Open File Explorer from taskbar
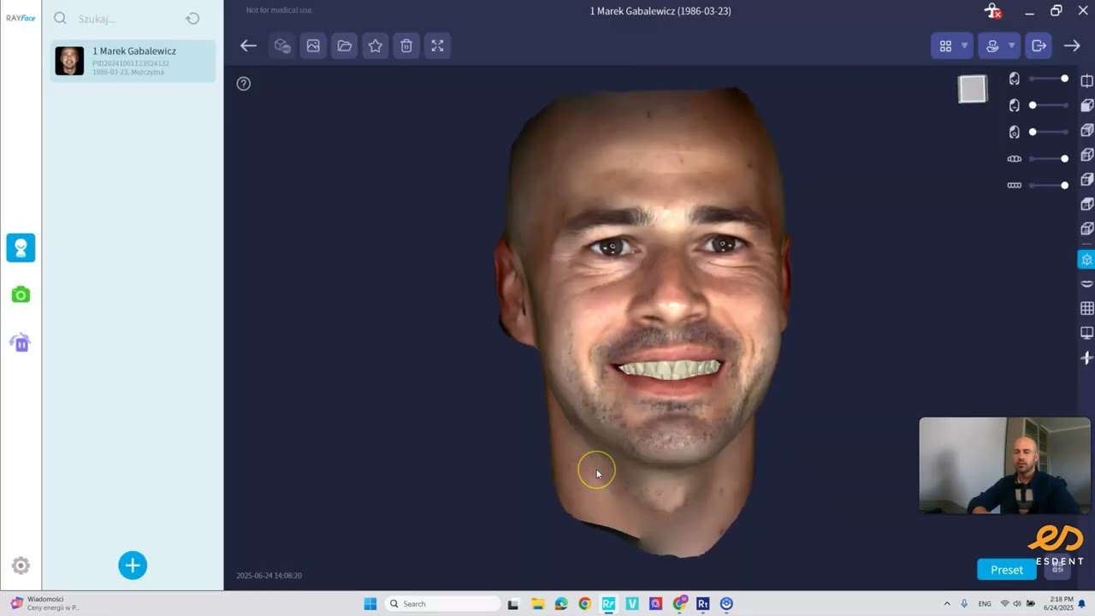Screen dimensions: 1095x616 tap(537, 604)
